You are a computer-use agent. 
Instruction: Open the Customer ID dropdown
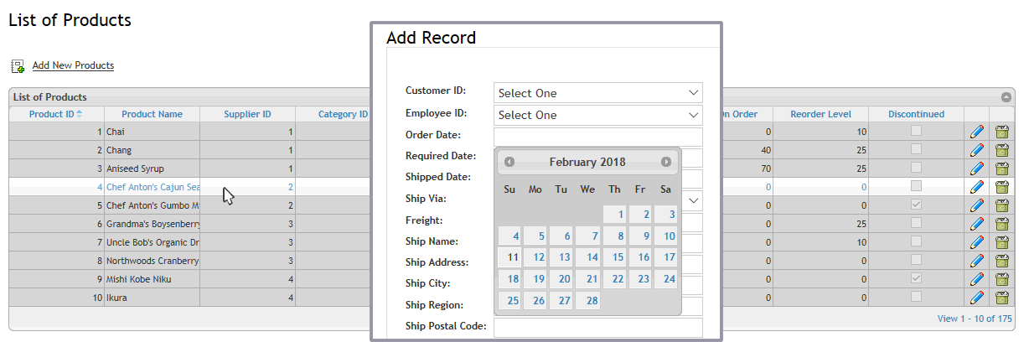[x=598, y=93]
